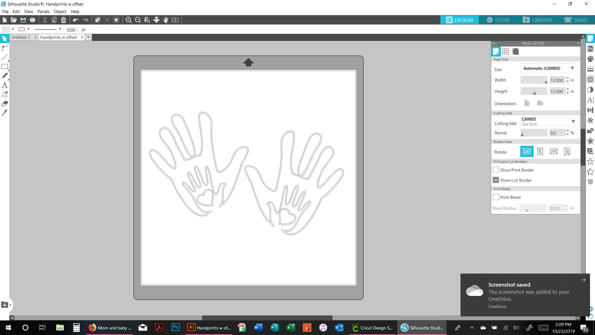
Task: Click the Undo arrow icon
Action: (x=76, y=20)
